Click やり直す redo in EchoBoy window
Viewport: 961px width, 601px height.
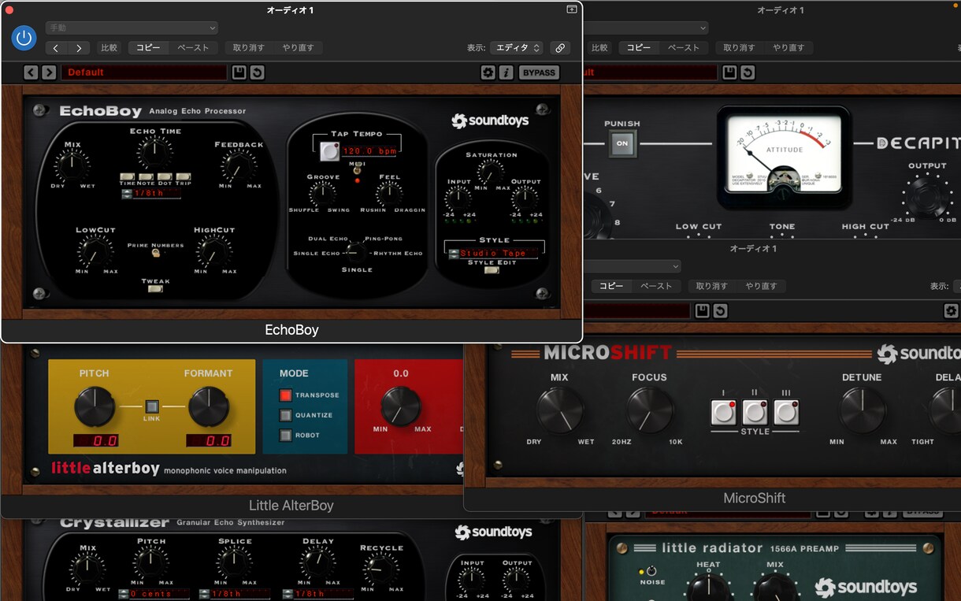299,48
